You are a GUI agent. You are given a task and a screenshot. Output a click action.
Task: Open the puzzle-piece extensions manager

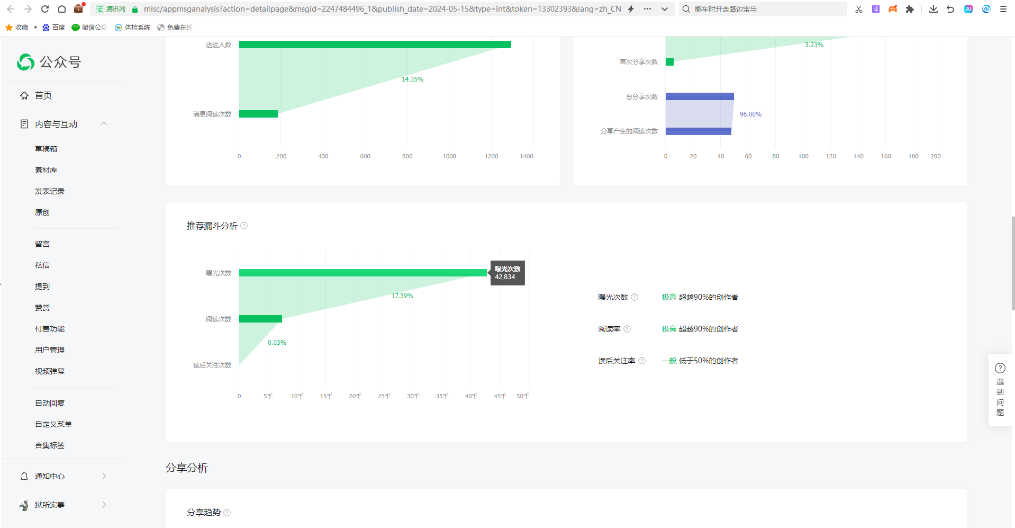[910, 9]
